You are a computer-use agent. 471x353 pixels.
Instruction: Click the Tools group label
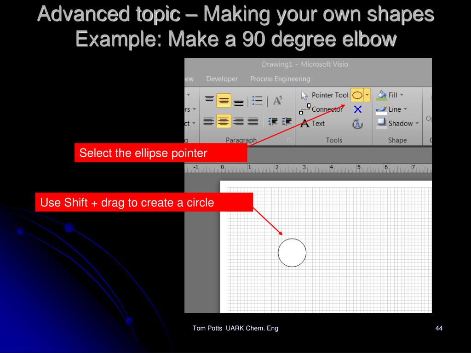point(334,140)
